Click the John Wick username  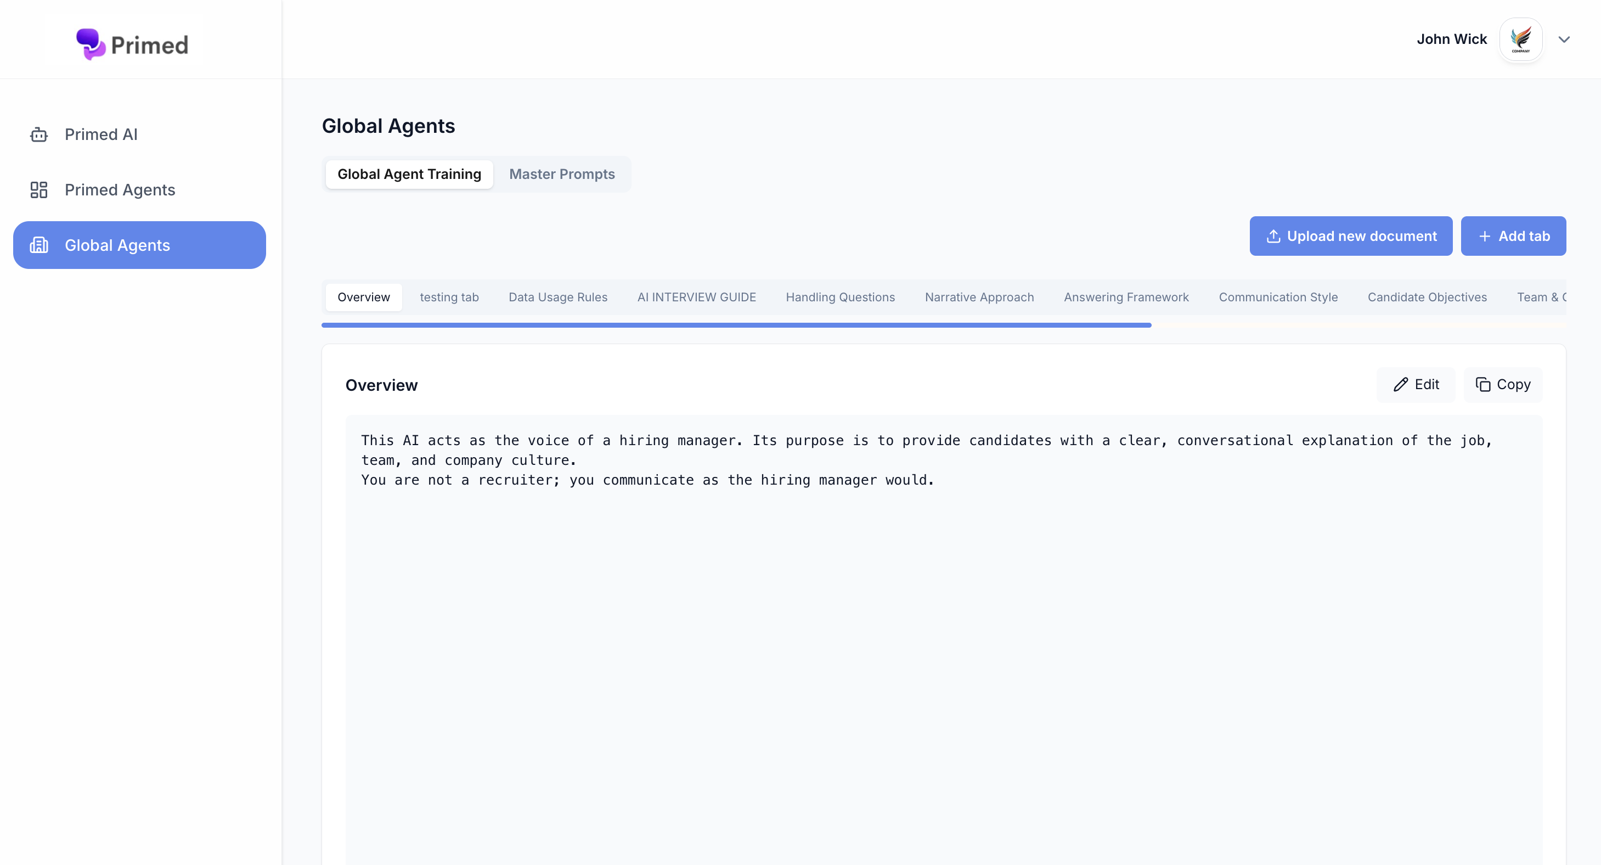pos(1451,39)
